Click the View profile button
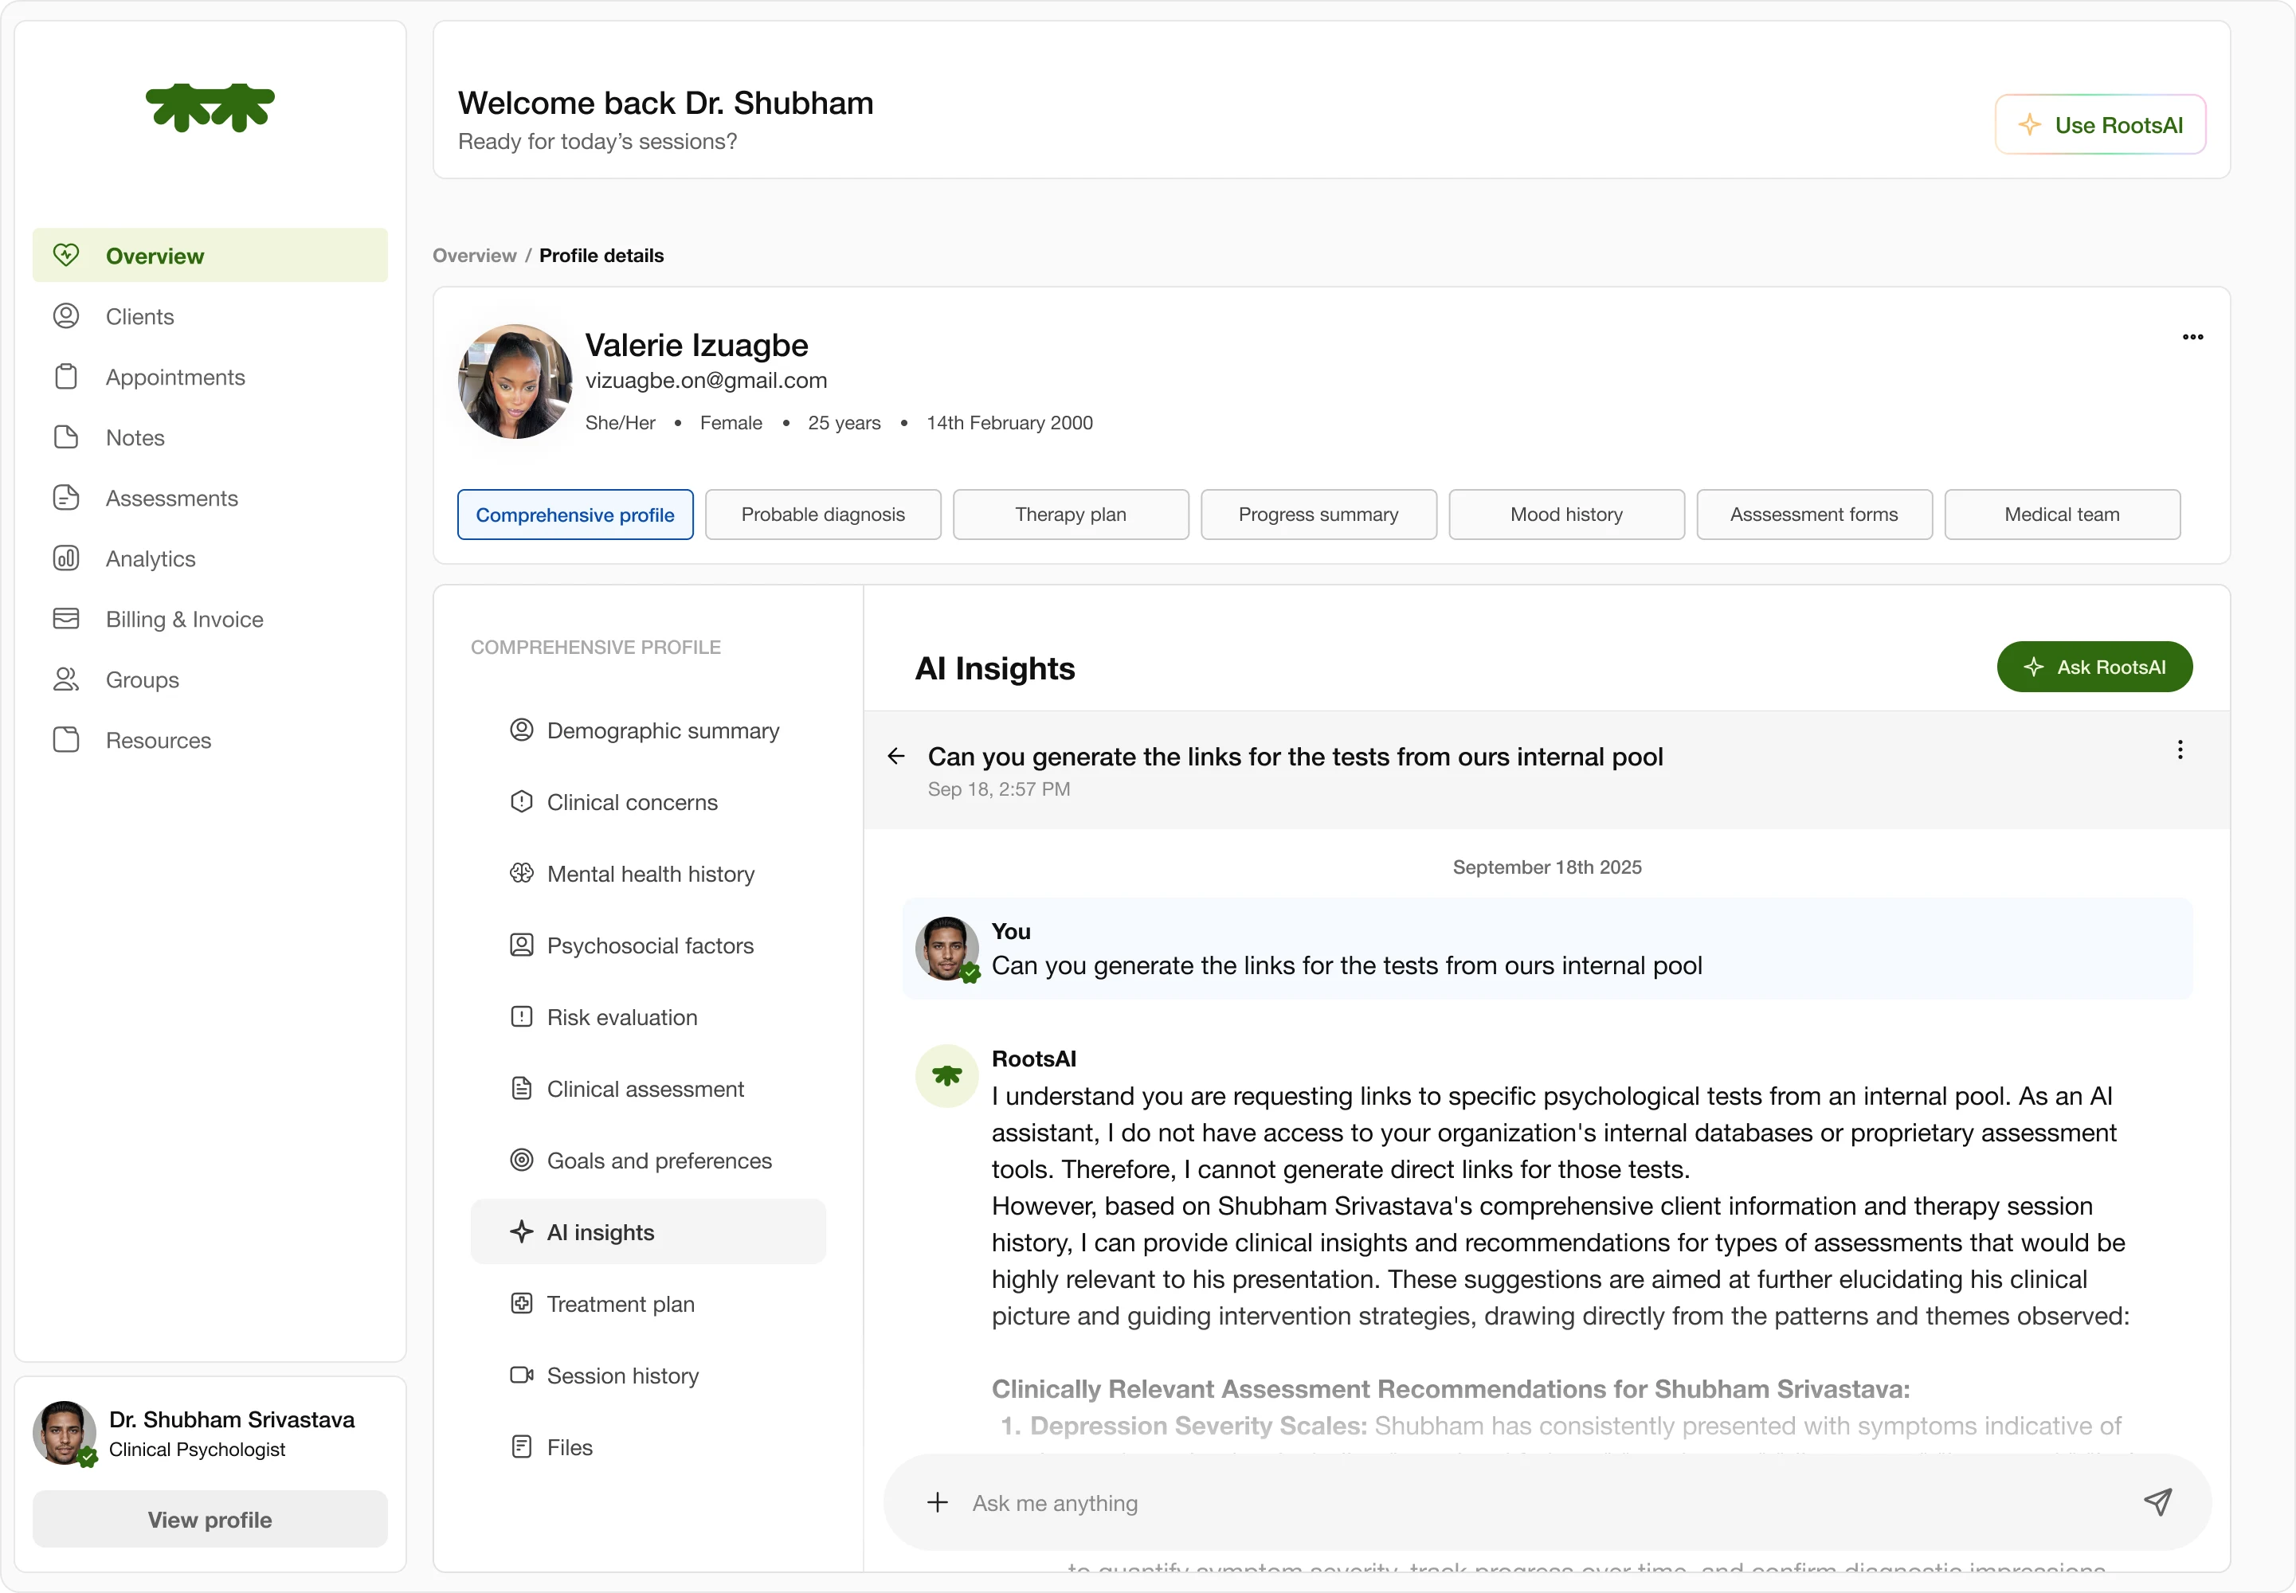Image resolution: width=2296 pixels, height=1593 pixels. (x=210, y=1519)
